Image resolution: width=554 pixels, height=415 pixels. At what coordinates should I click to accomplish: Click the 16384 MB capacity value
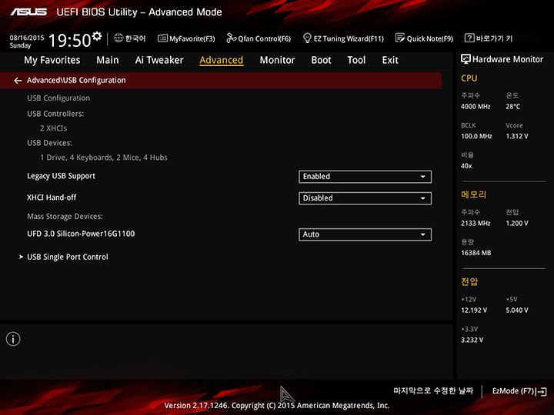point(476,253)
